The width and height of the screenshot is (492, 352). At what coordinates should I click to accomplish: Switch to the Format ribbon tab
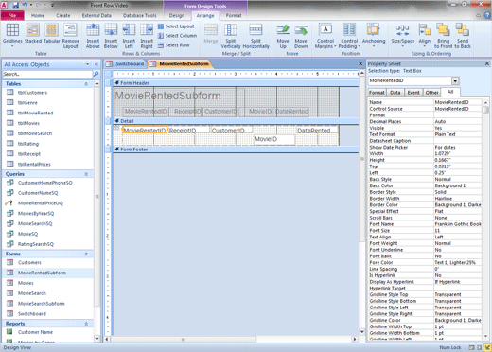[x=234, y=15]
